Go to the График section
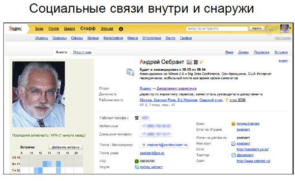This screenshot has height=181, width=295. click(186, 38)
